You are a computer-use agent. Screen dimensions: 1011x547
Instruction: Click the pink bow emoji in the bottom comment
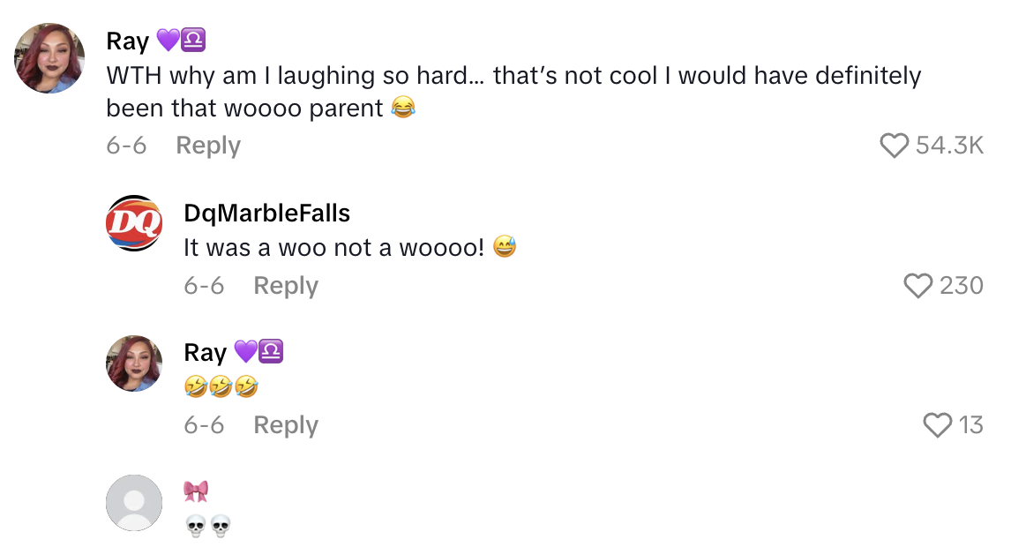pos(195,491)
